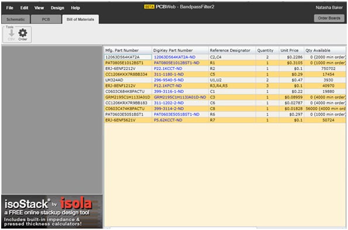Click the DigiKey Part Number column header

pos(180,50)
